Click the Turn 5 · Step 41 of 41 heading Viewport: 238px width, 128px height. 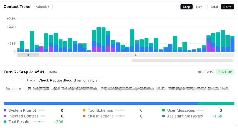coord(24,72)
